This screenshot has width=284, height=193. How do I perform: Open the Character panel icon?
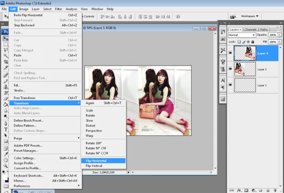223,81
